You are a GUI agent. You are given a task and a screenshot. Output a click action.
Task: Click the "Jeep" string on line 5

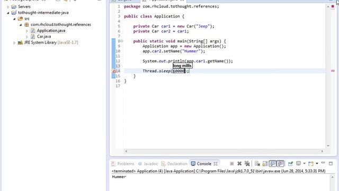pos(203,26)
